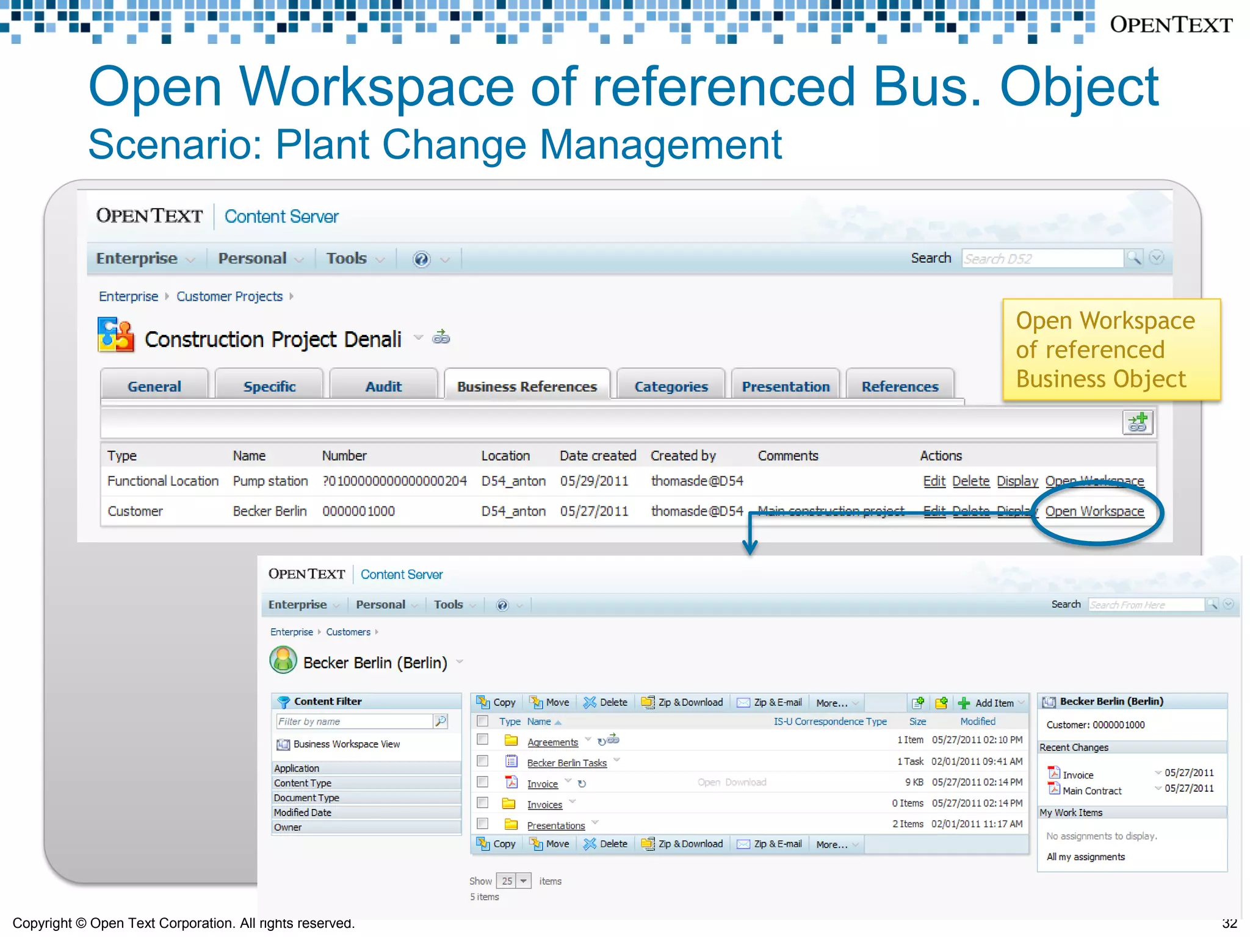This screenshot has height=937, width=1250.
Task: Open the Construction Project Denali functions dropdown arrow
Action: tap(418, 337)
